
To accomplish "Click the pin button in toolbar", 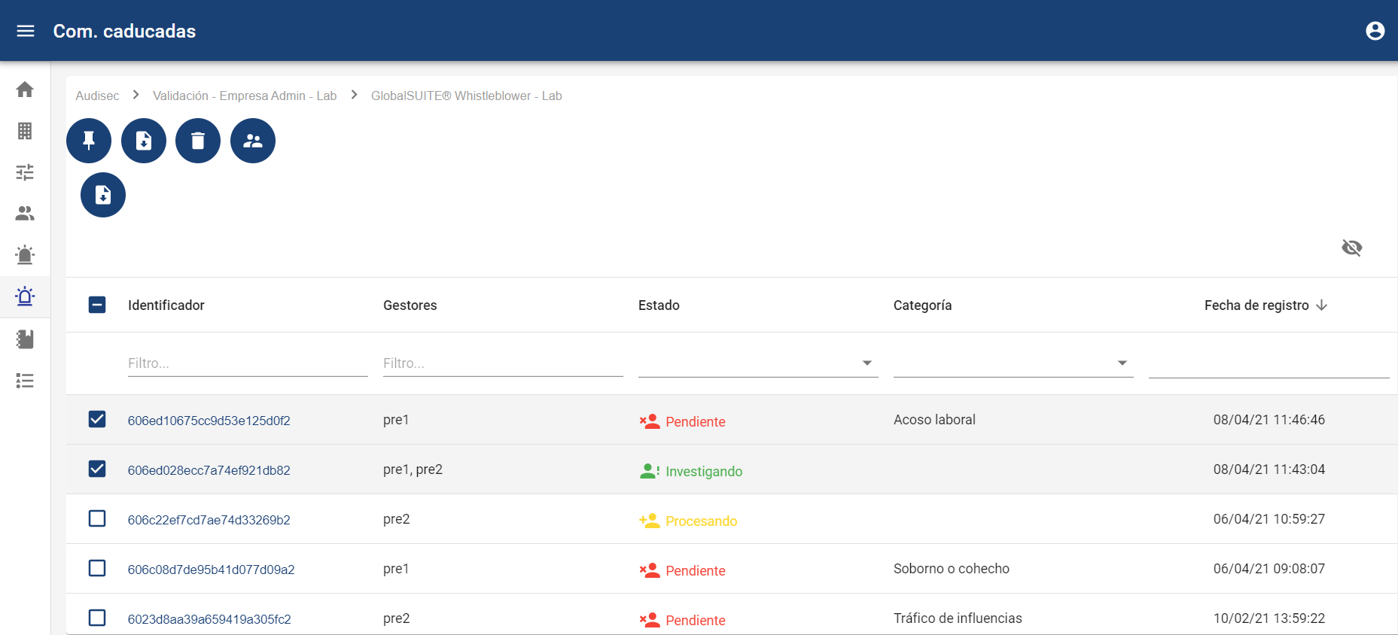I will pyautogui.click(x=89, y=141).
